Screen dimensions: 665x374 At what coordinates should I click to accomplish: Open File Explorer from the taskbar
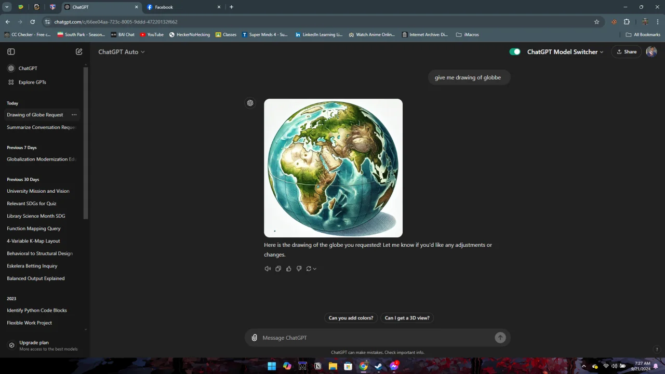(333, 366)
